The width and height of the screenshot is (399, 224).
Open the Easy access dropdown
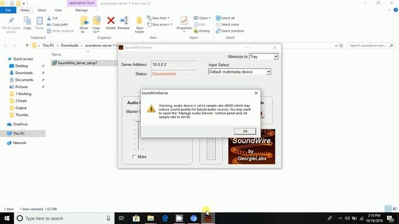(160, 24)
